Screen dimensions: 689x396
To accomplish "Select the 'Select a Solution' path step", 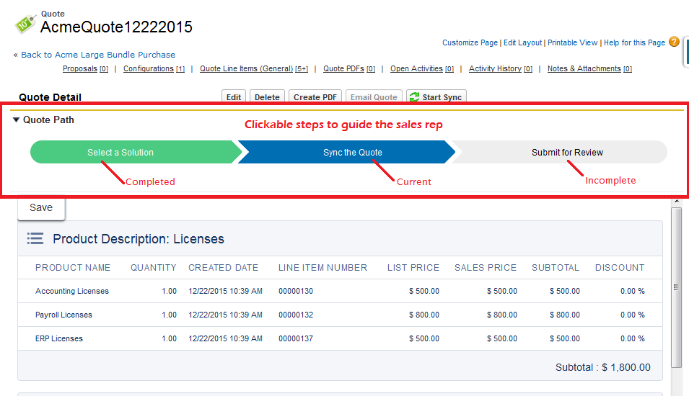I will coord(136,152).
